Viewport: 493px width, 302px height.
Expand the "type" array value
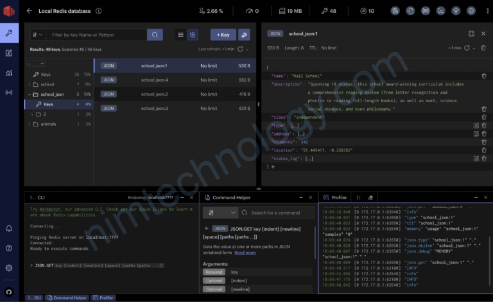(295, 125)
